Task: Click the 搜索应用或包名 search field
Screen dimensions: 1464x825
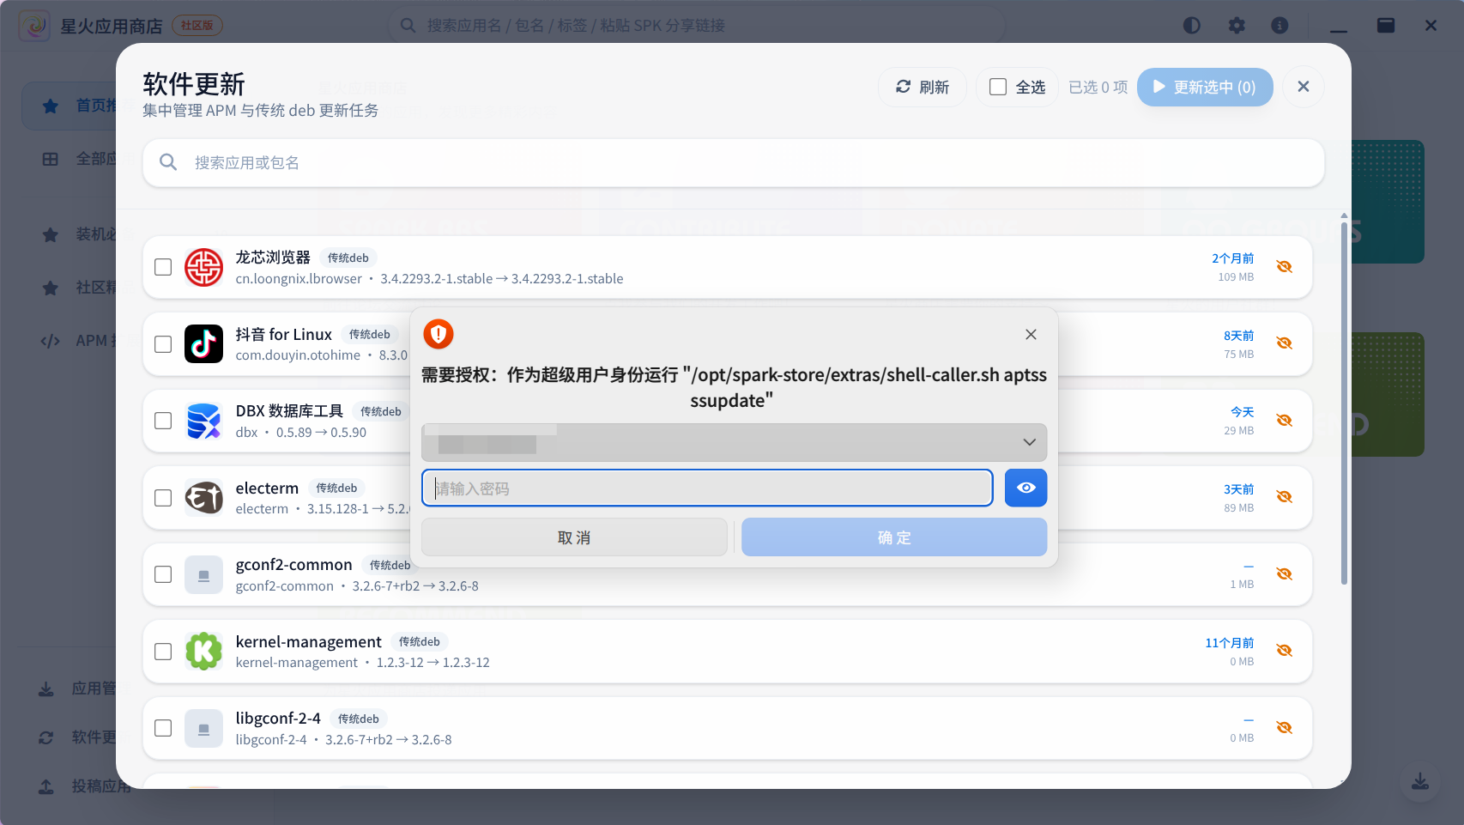Action: click(734, 162)
